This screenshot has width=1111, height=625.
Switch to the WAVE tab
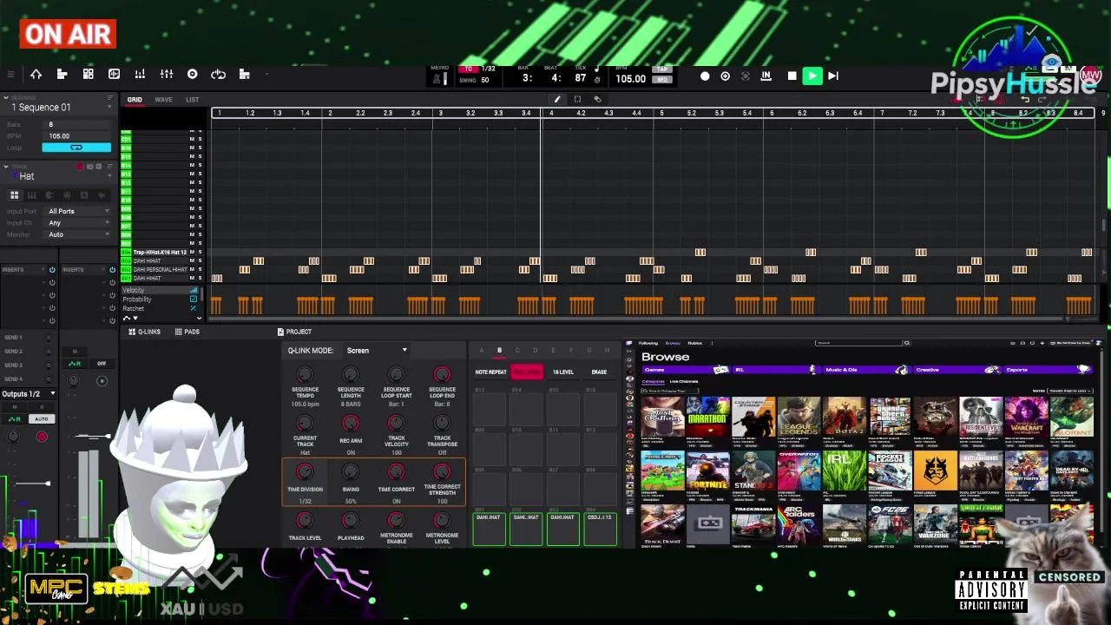pos(163,100)
